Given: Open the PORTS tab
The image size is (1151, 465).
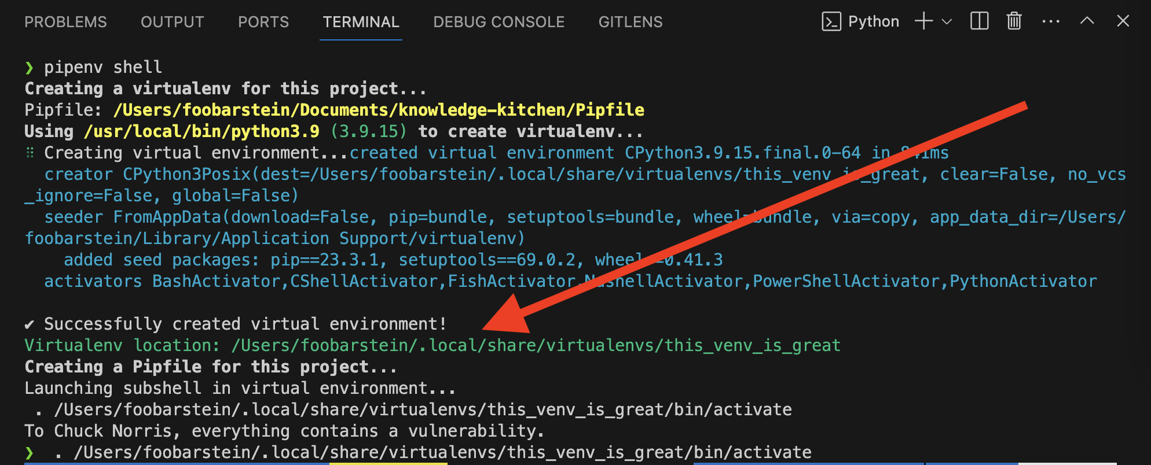Looking at the screenshot, I should pyautogui.click(x=263, y=22).
